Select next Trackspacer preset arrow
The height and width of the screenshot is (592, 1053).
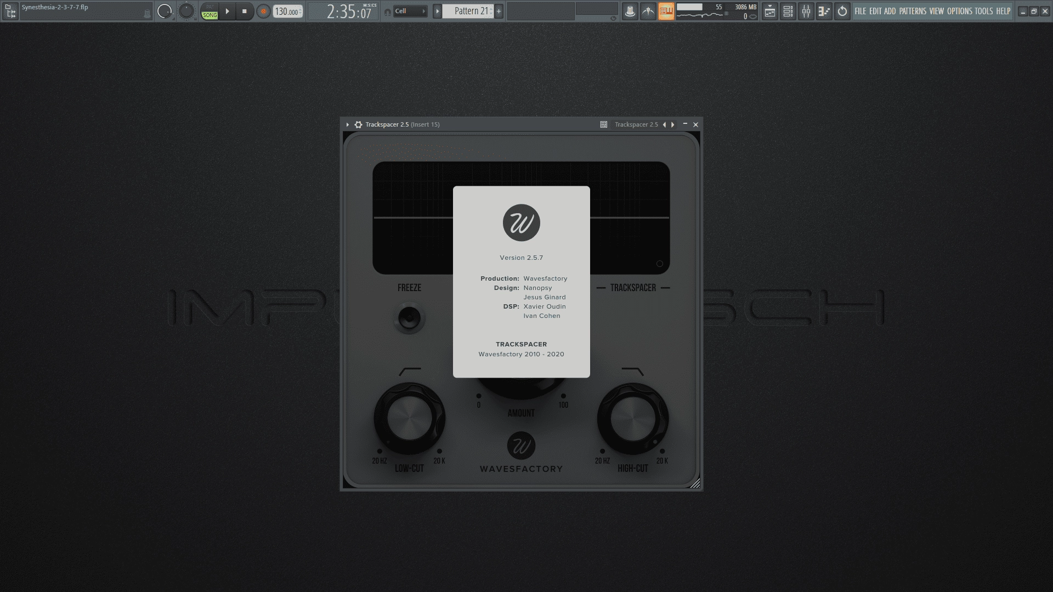[673, 124]
